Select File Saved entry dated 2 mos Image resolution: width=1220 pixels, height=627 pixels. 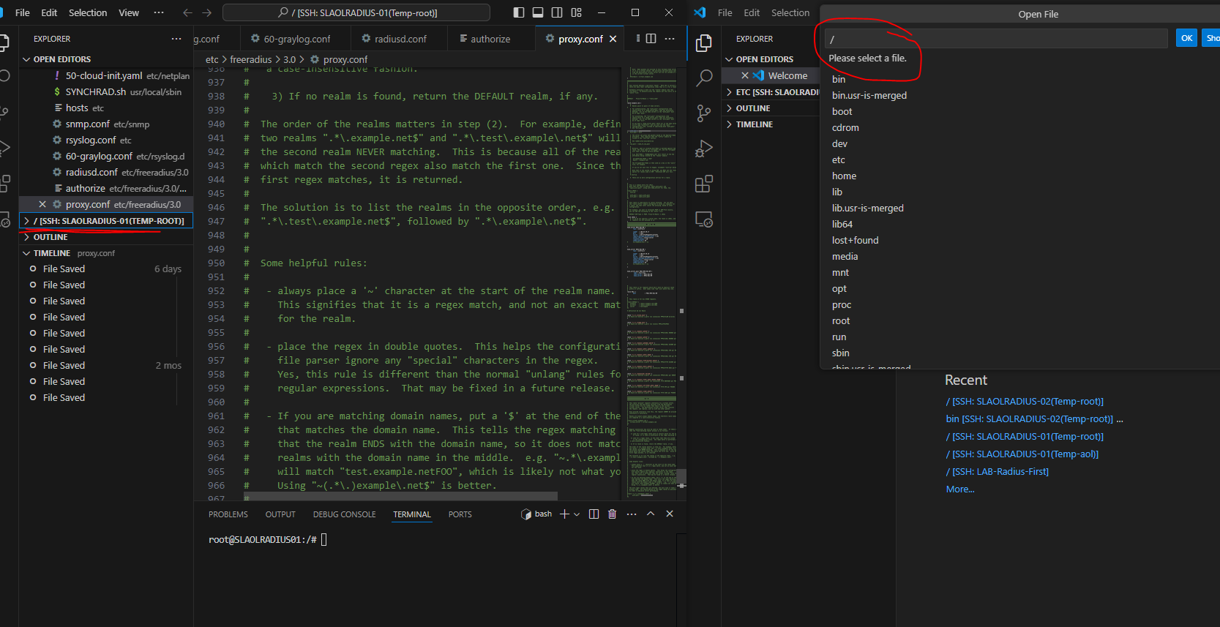point(106,365)
